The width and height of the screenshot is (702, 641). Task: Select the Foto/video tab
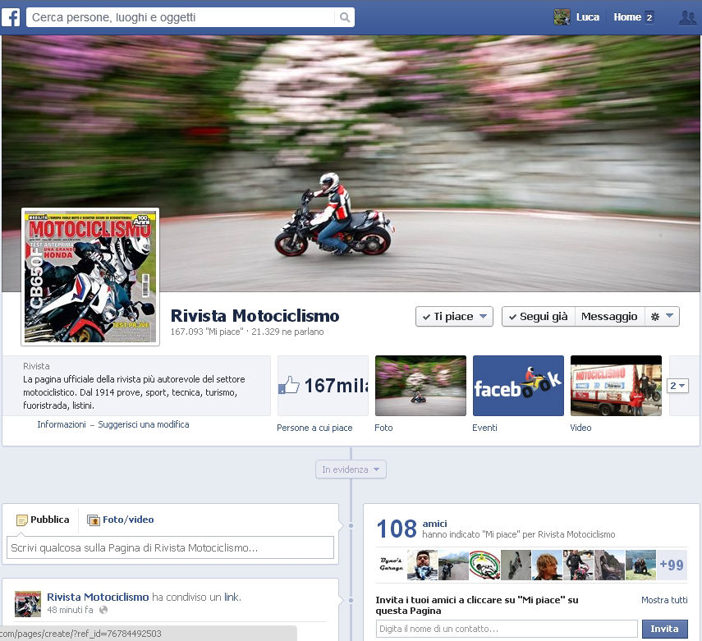coord(121,520)
